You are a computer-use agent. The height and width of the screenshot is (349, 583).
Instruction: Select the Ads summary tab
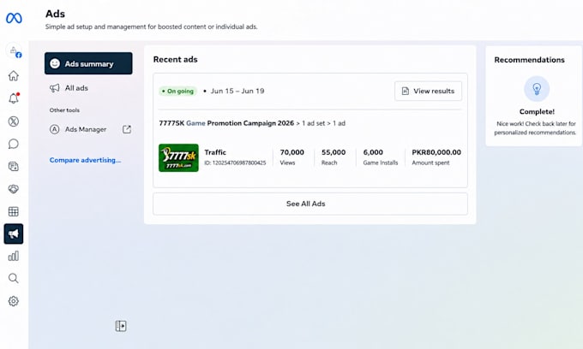point(88,63)
